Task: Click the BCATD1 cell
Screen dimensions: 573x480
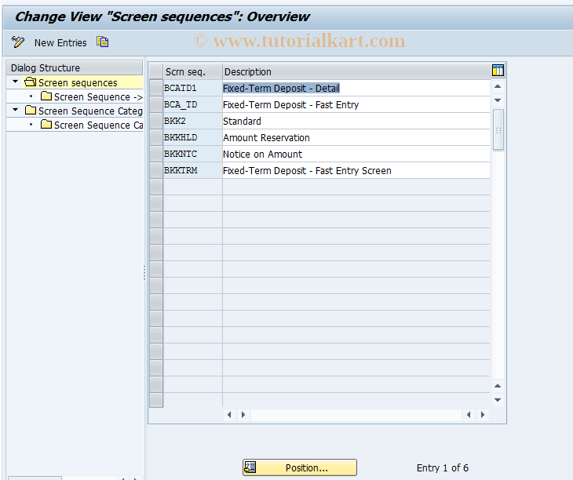Action: point(192,89)
